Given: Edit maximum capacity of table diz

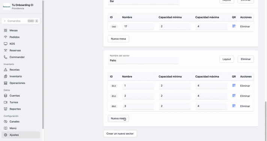Looking at the screenshot, I should tap(211, 96).
